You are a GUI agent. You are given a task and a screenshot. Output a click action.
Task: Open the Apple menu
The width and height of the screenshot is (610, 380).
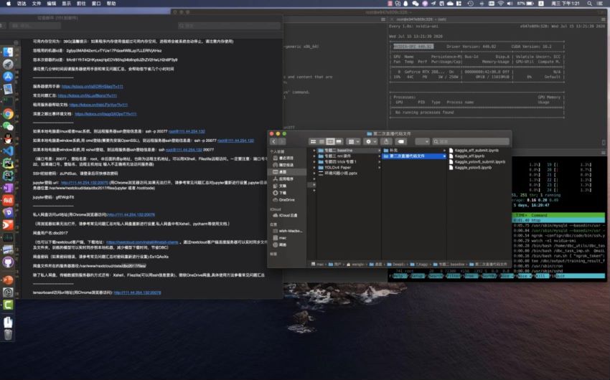[9, 4]
